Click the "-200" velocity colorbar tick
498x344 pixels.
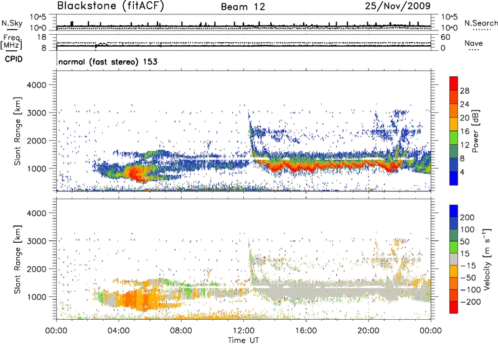470,302
